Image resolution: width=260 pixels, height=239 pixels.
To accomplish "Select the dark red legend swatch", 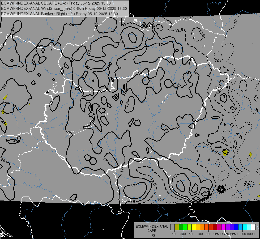I will pos(215,227).
